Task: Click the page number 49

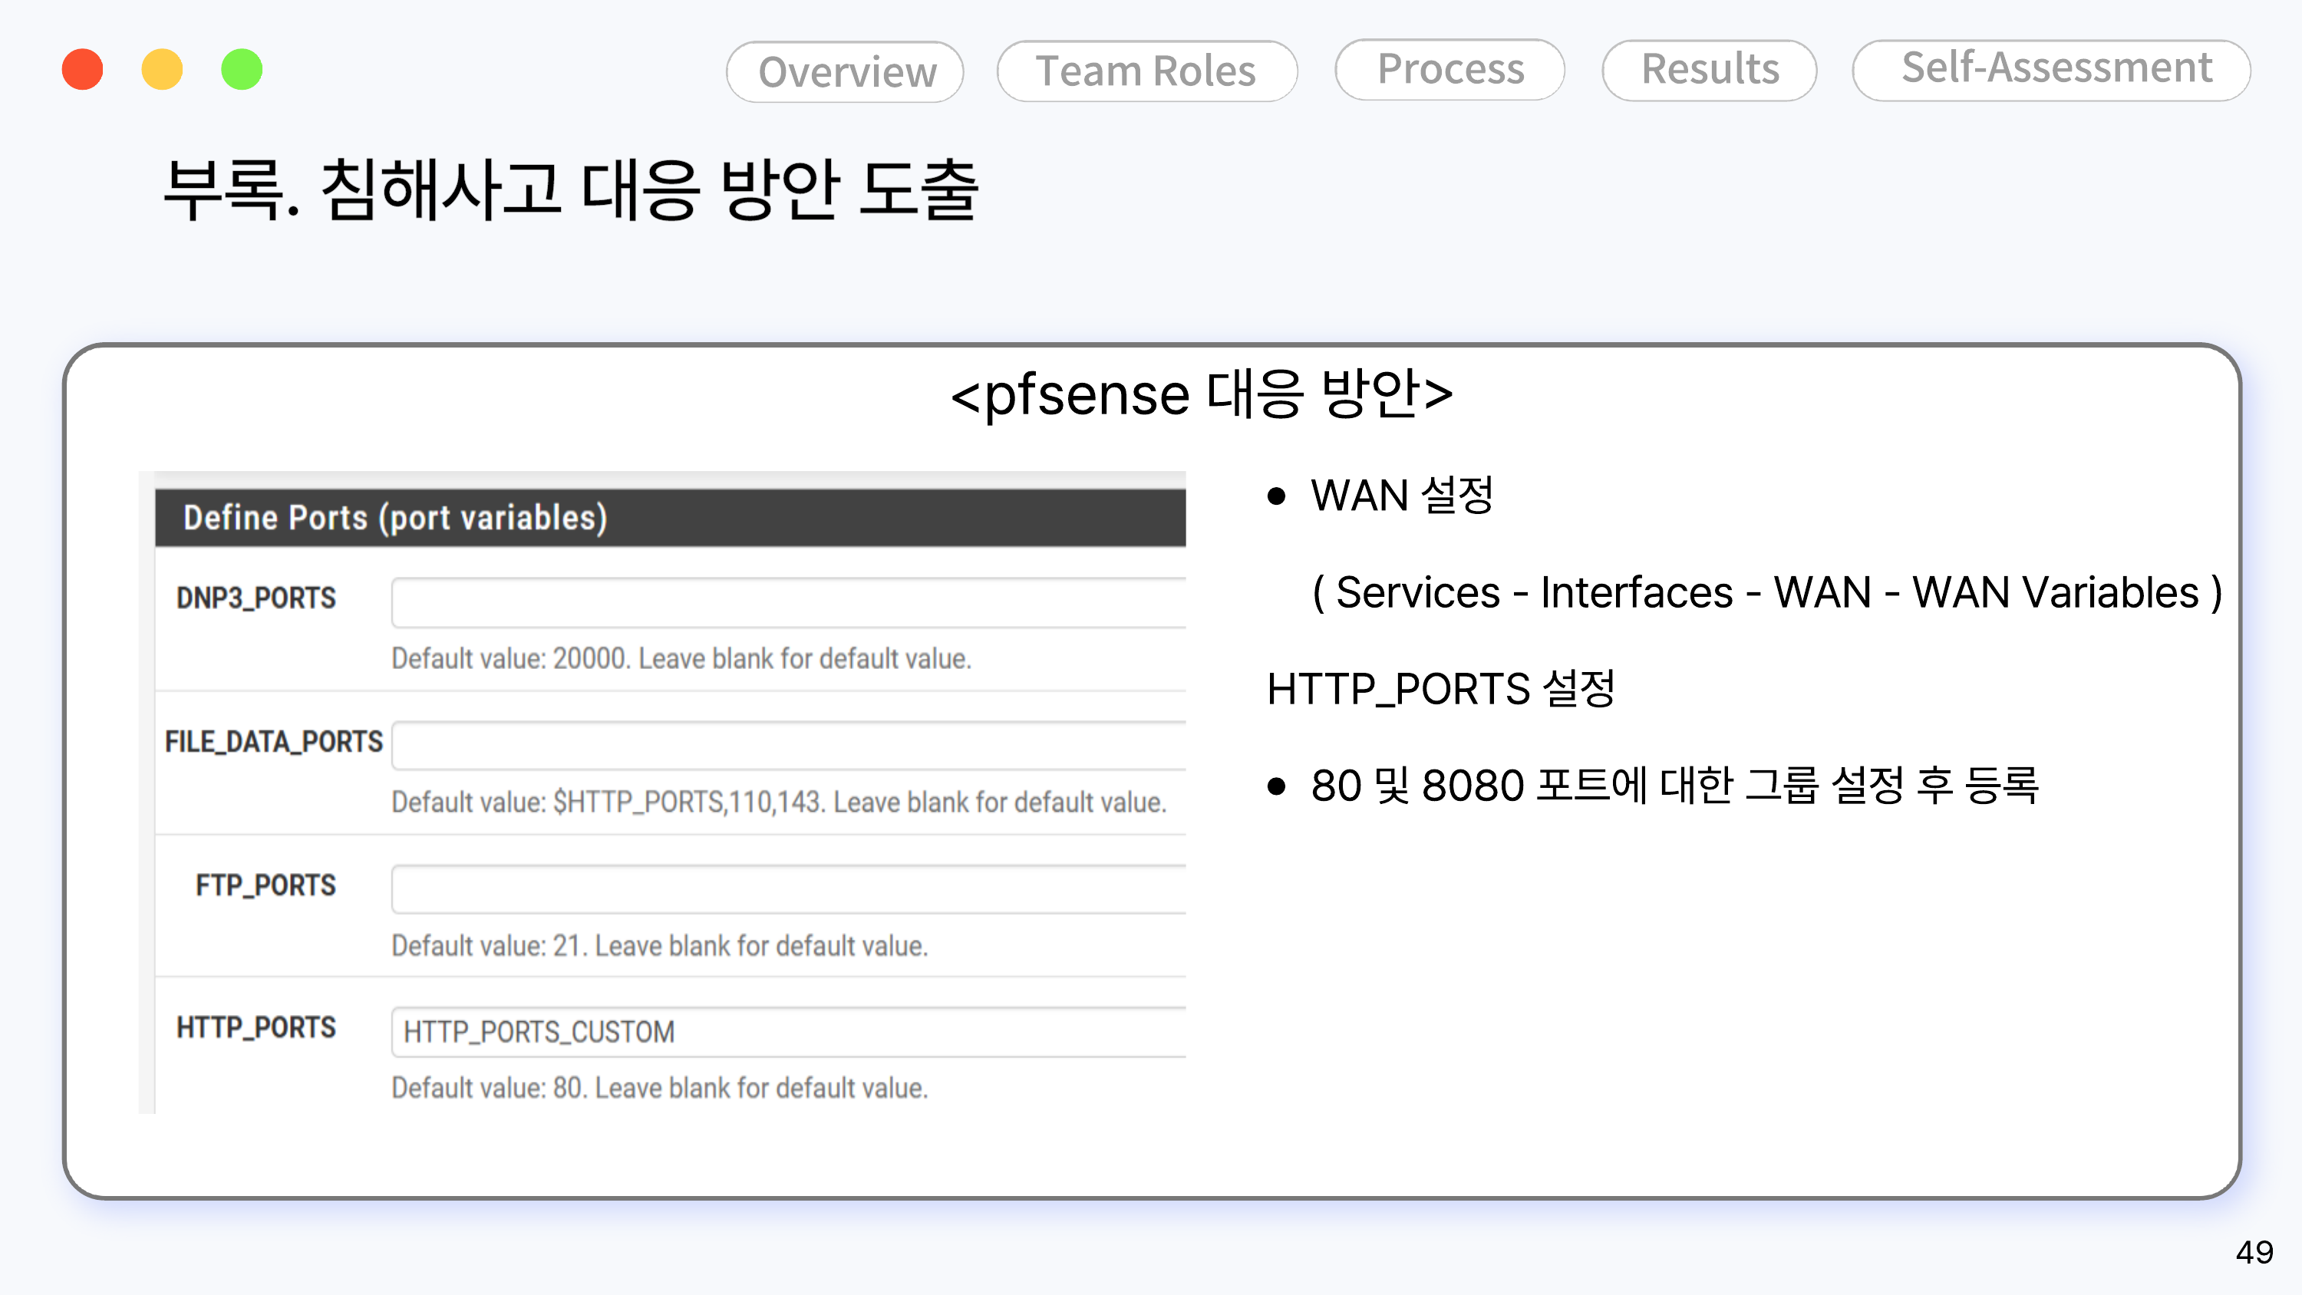Action: click(2254, 1252)
